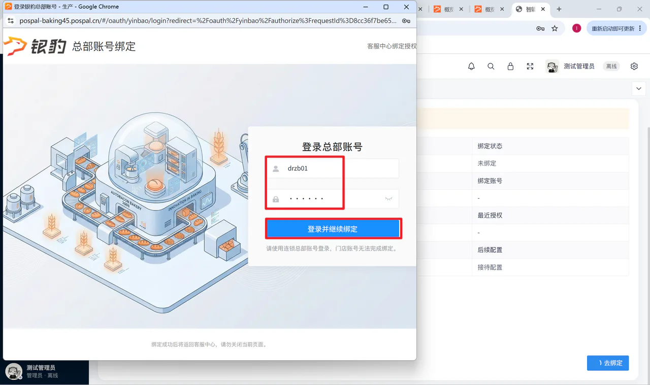This screenshot has width=650, height=385.
Task: Expand the chevron dropdown below the header
Action: pos(639,88)
